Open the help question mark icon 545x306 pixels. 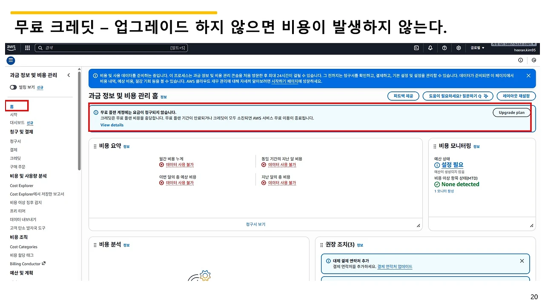pyautogui.click(x=444, y=48)
